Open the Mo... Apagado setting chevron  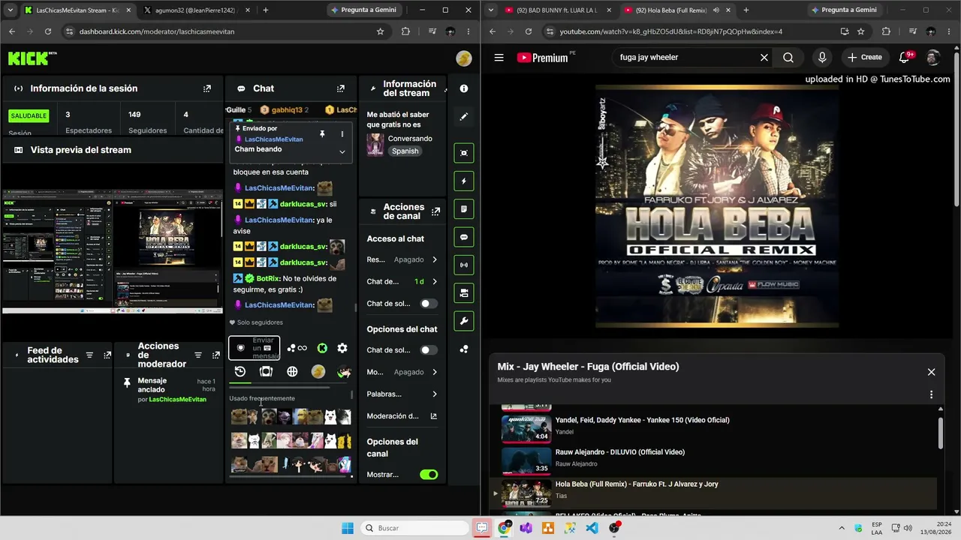coord(435,372)
